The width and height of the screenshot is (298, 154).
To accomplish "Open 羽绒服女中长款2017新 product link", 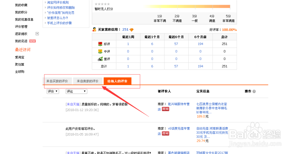I will coord(212,153).
